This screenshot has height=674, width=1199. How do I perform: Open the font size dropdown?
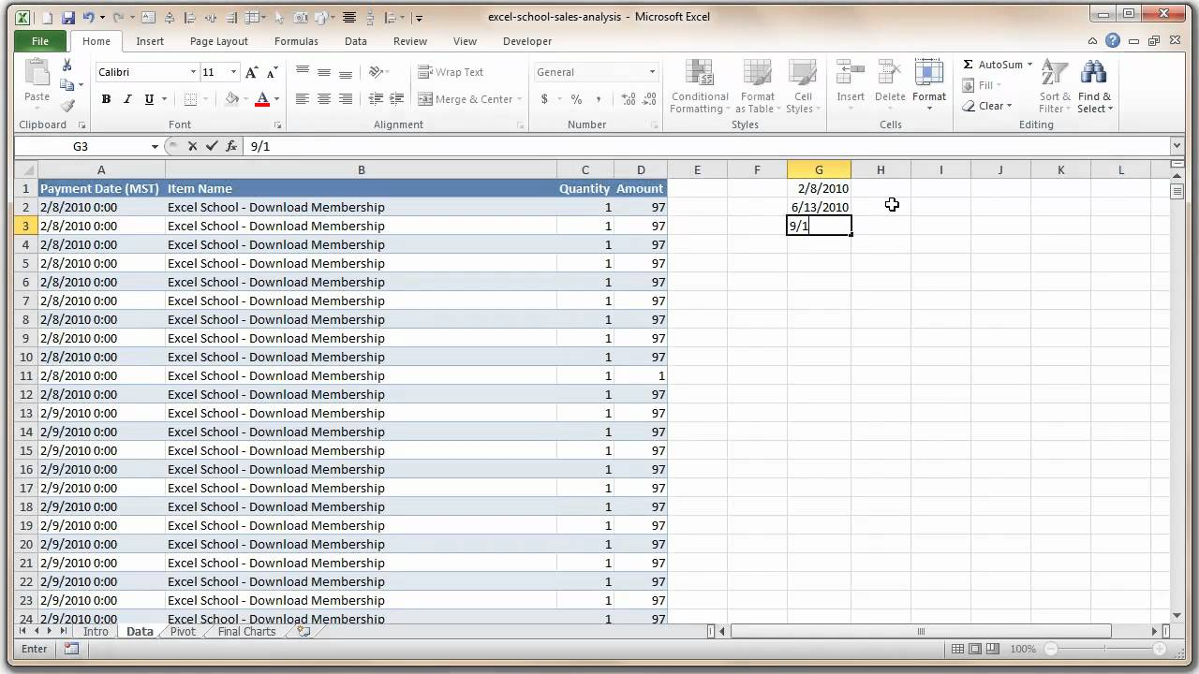coord(231,71)
